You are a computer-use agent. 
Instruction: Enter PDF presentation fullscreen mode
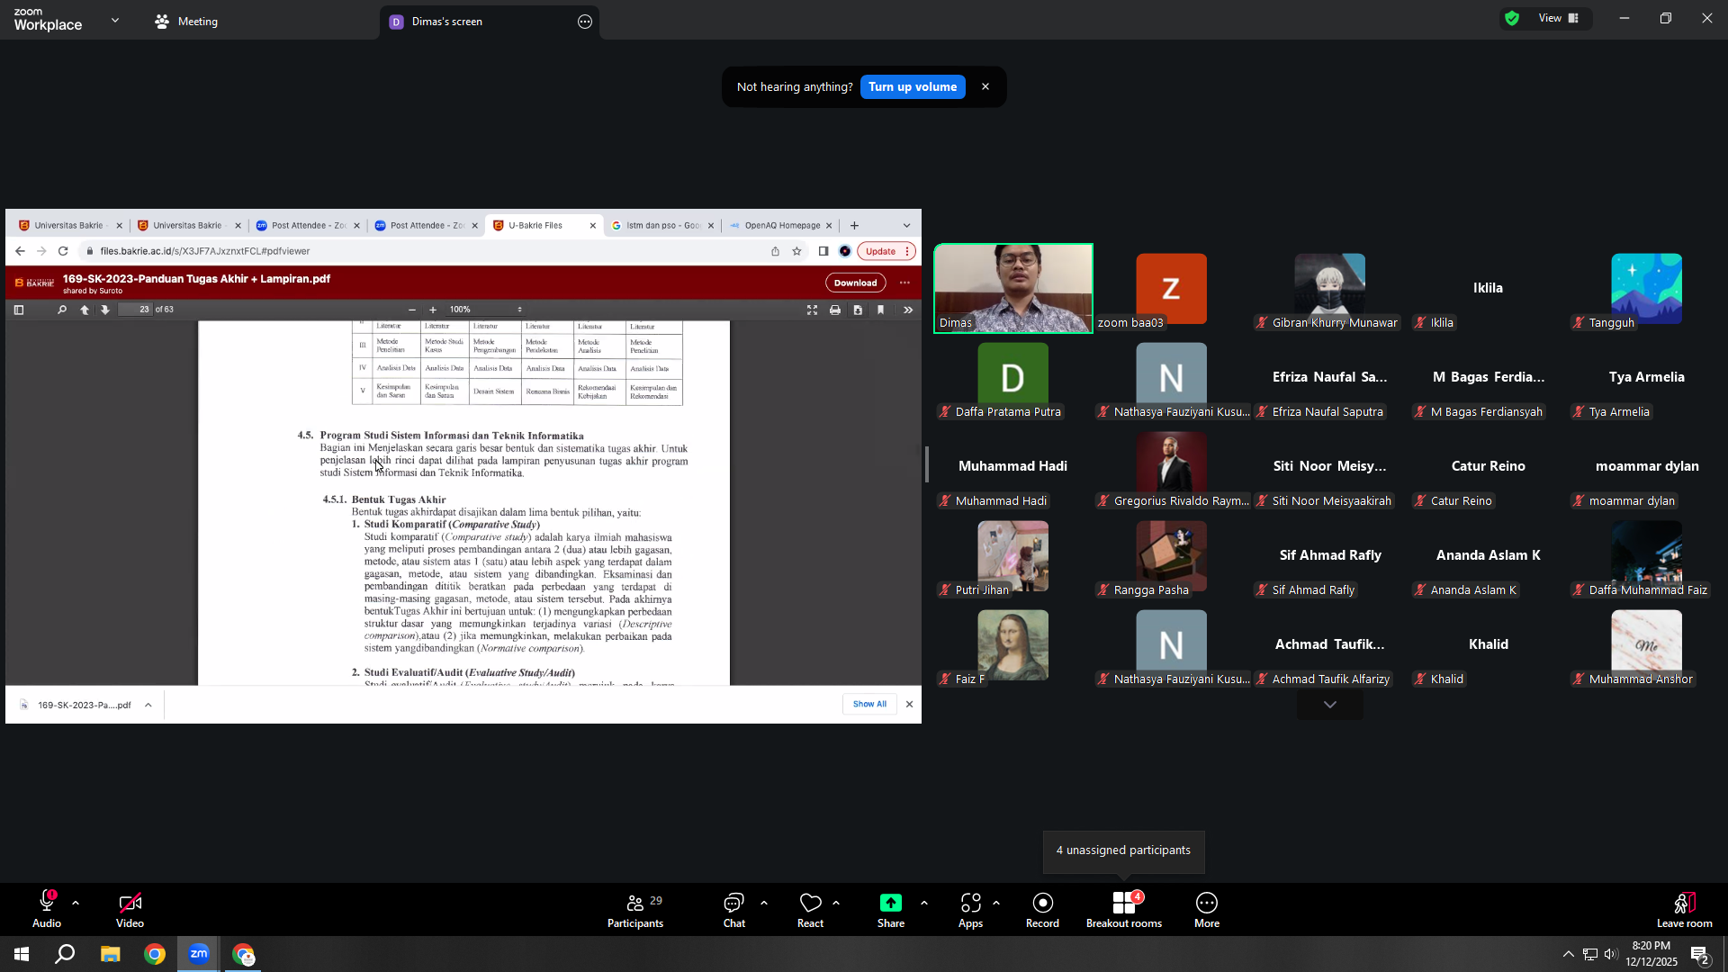812,310
